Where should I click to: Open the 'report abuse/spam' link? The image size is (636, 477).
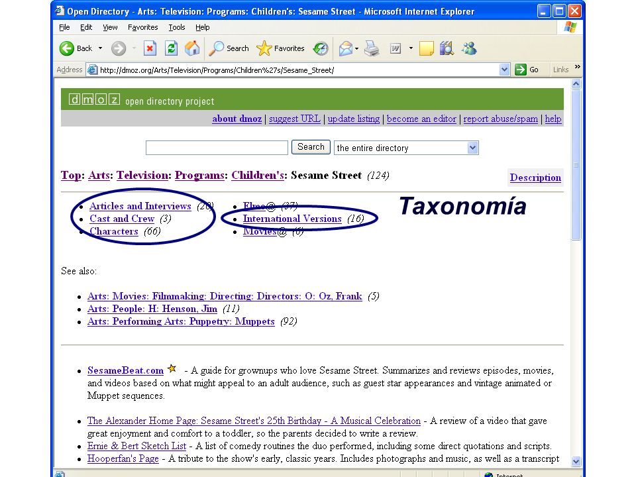(501, 119)
